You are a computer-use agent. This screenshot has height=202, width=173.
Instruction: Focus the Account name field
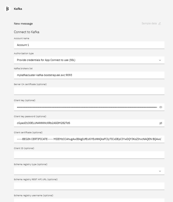point(89,45)
